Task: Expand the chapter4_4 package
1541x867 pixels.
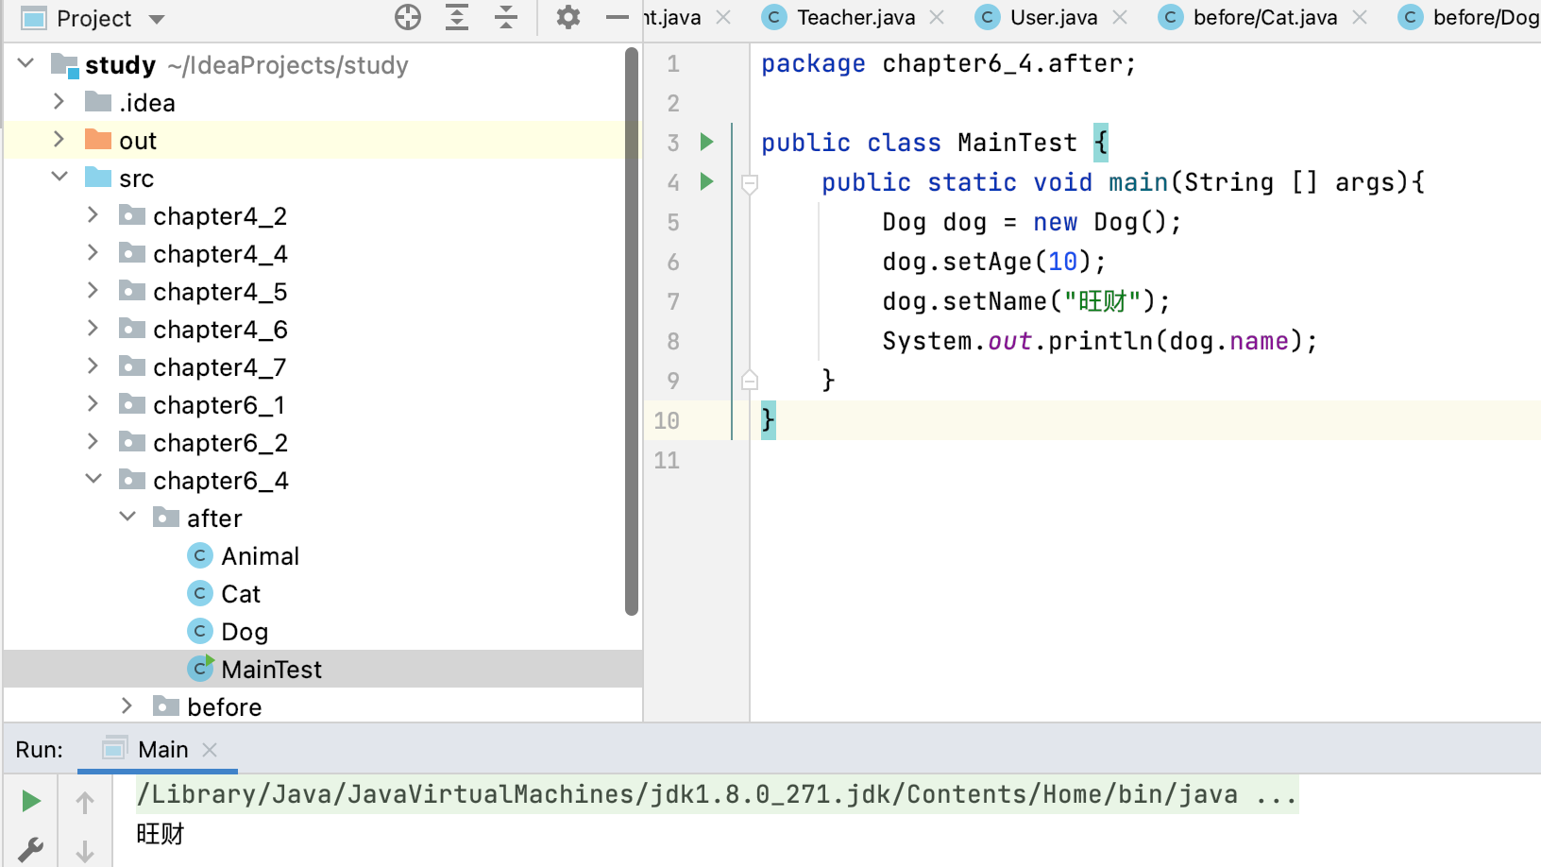Action: [x=93, y=252]
